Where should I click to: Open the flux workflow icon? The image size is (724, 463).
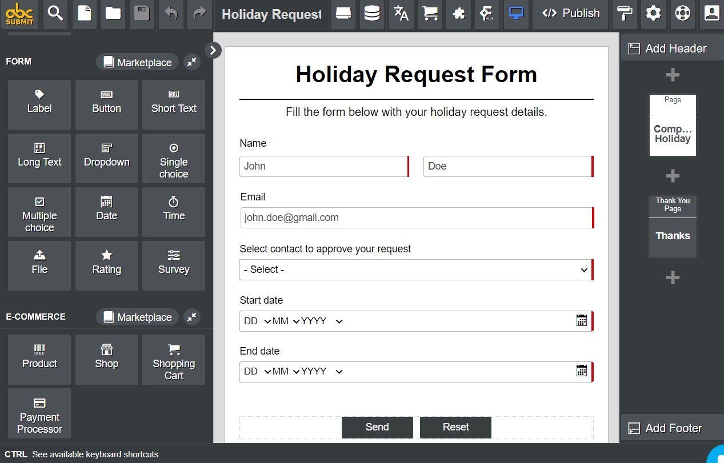487,14
